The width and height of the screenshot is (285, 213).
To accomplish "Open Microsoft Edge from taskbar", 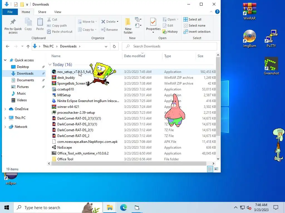I will pyautogui.click(x=123, y=207).
